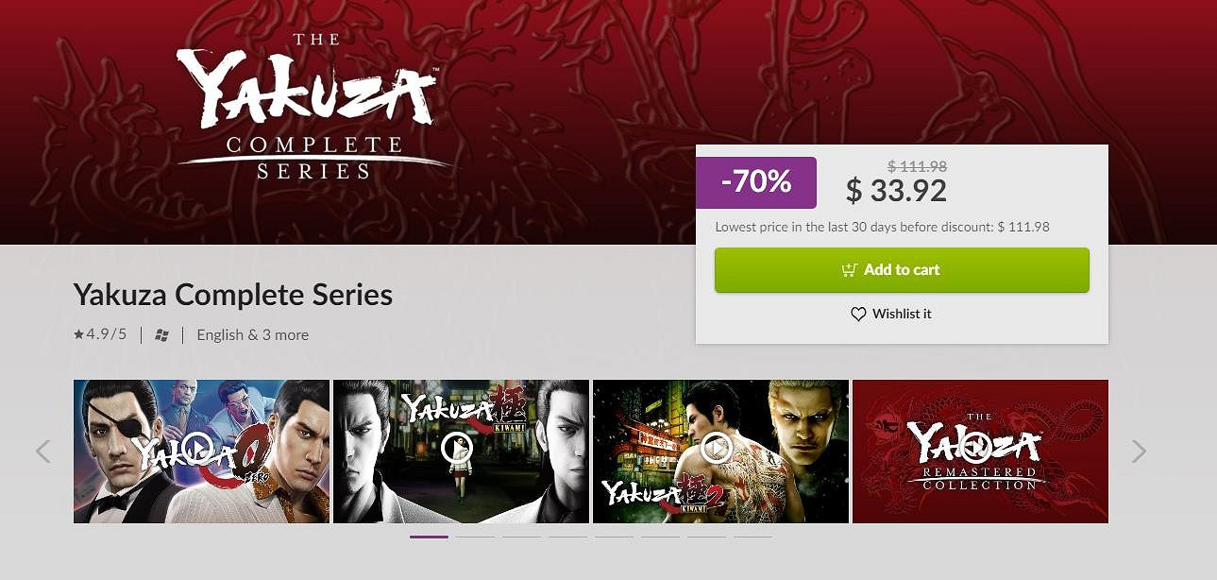The image size is (1217, 580).
Task: Click the Yakuza Complete Series title heading
Action: (232, 295)
